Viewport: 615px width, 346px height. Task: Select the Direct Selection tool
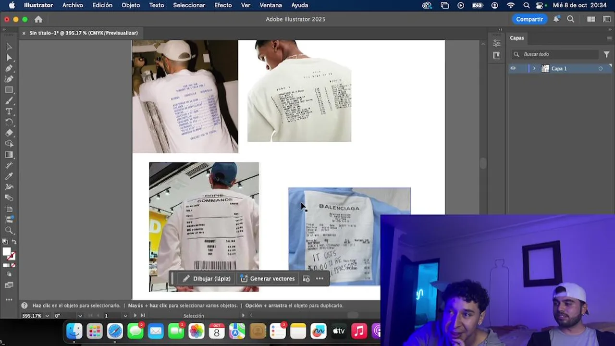[x=9, y=58]
